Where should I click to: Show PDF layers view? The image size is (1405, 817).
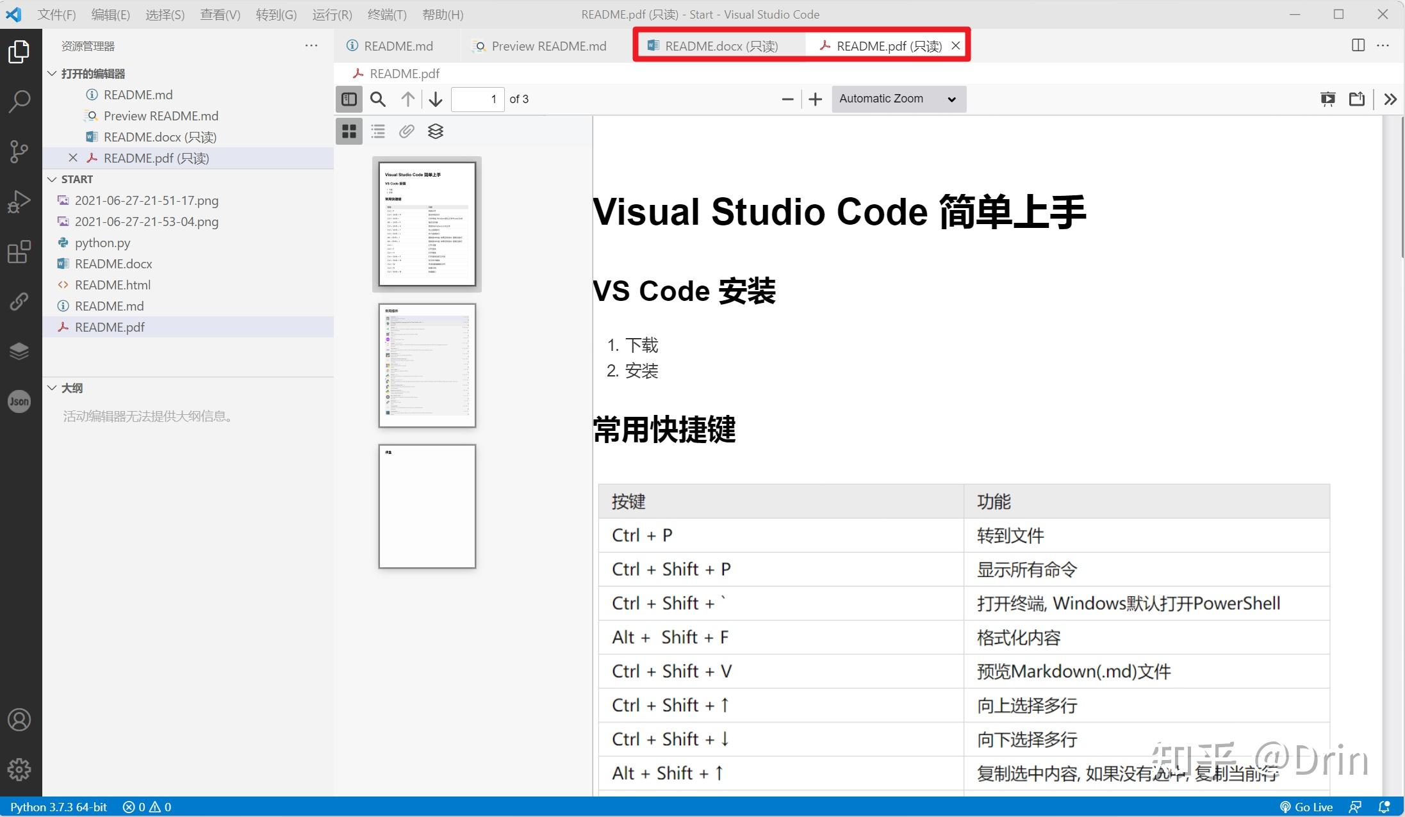436,131
